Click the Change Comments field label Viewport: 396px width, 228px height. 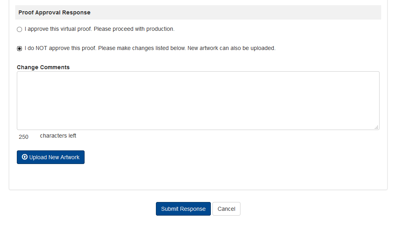(x=43, y=67)
